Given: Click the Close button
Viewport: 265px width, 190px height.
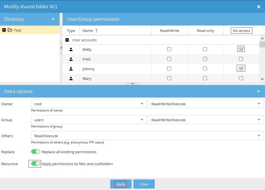Looking at the screenshot, I should (144, 184).
